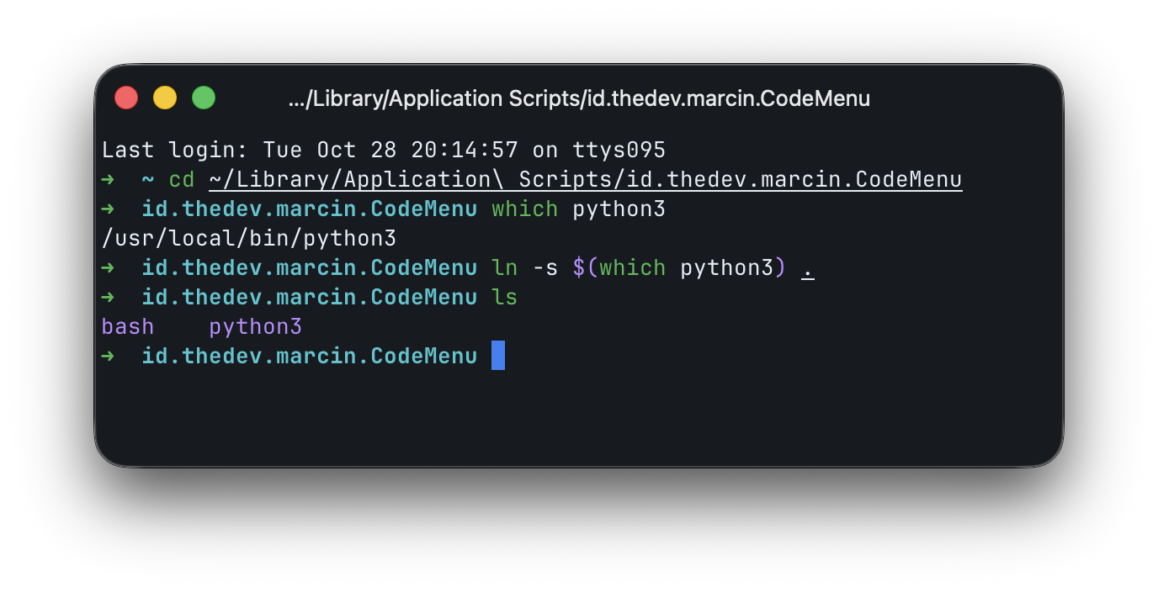The height and width of the screenshot is (592, 1158).
Task: Click the arrow icon before the ls command
Action: pyautogui.click(x=109, y=297)
